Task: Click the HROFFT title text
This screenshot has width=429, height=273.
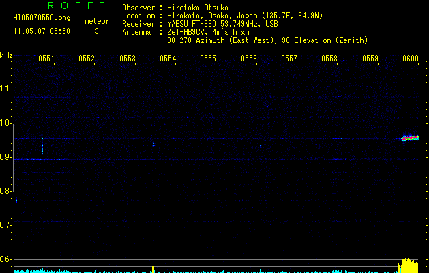Action: pyautogui.click(x=70, y=5)
